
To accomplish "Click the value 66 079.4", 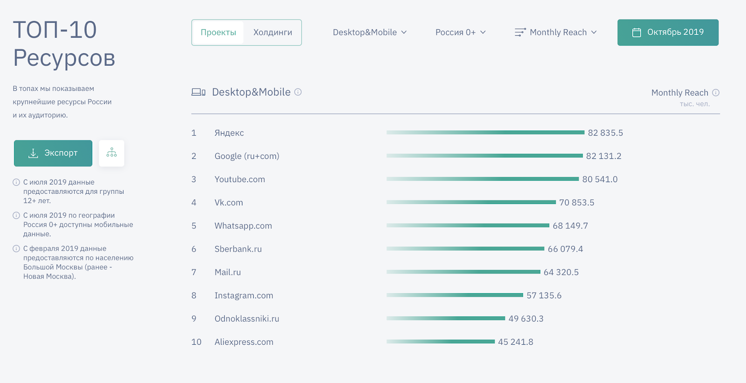I will coord(565,249).
